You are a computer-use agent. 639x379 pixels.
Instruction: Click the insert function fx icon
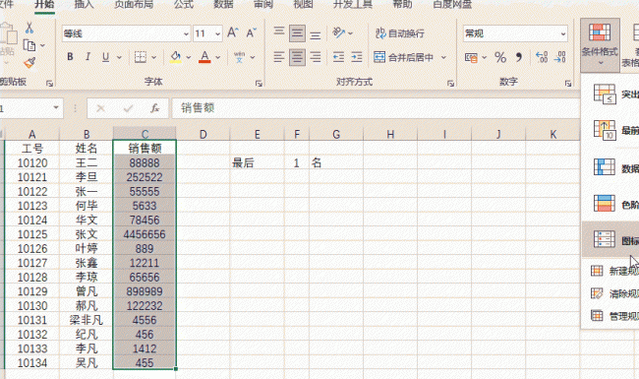(x=155, y=108)
